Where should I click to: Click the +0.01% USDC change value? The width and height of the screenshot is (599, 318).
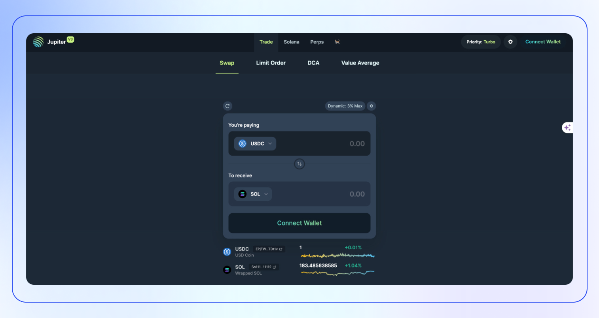point(353,248)
